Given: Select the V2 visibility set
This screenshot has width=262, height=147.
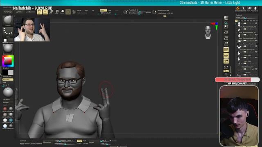Looking at the screenshot, I should 239,21.
